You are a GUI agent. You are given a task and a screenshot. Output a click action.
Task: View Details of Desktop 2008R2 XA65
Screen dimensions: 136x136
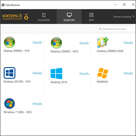128,43
